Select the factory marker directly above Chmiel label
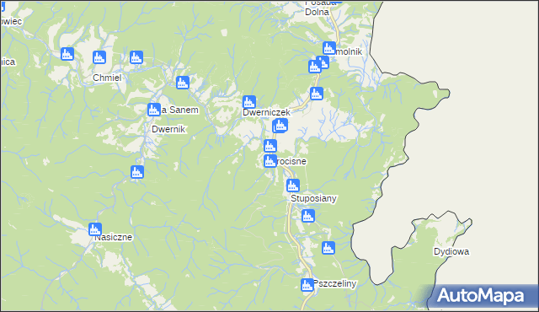 [99, 57]
